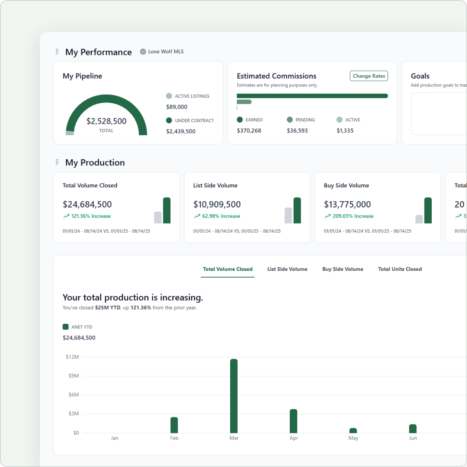Click the pipeline gauge total $2,528,500
467x467 pixels.
pos(106,121)
